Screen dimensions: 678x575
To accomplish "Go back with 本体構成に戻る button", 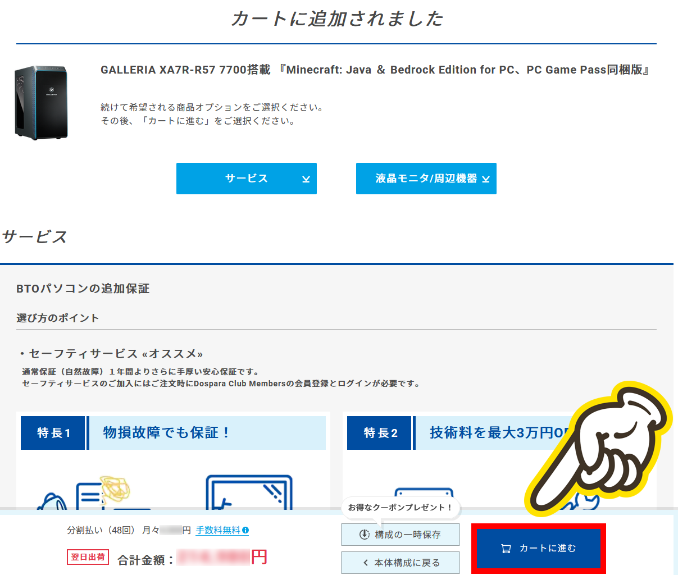I will tap(401, 563).
